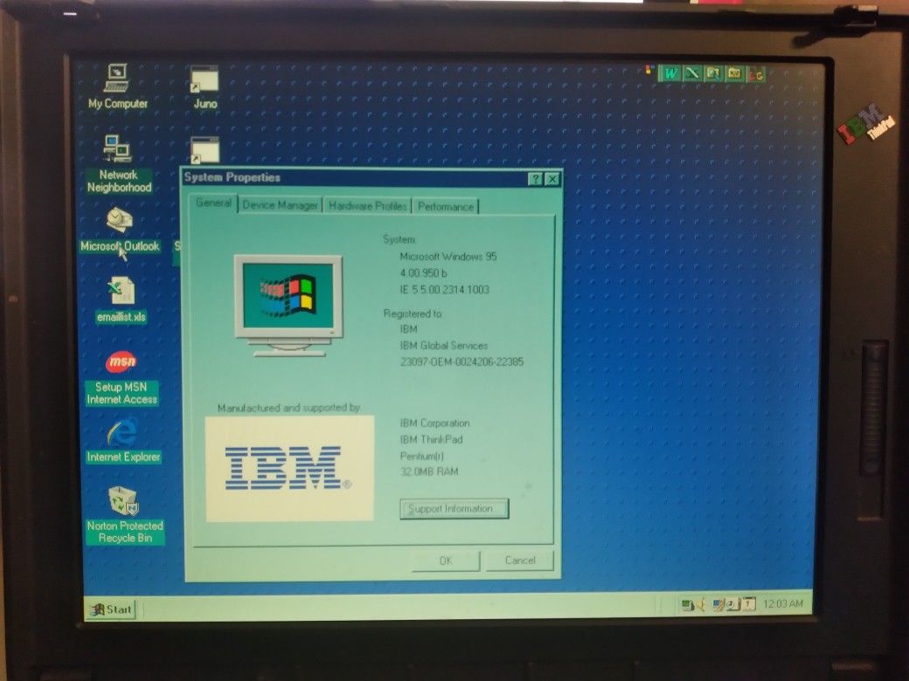Select the Juno desktop shortcut
The width and height of the screenshot is (909, 681).
tap(205, 86)
